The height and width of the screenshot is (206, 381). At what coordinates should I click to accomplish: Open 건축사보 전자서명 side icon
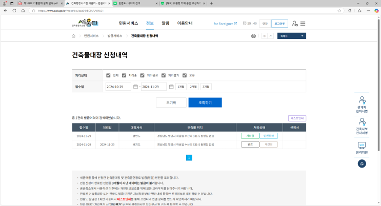coord(362,126)
